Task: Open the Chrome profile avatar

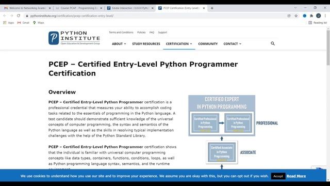Action: [x=319, y=16]
